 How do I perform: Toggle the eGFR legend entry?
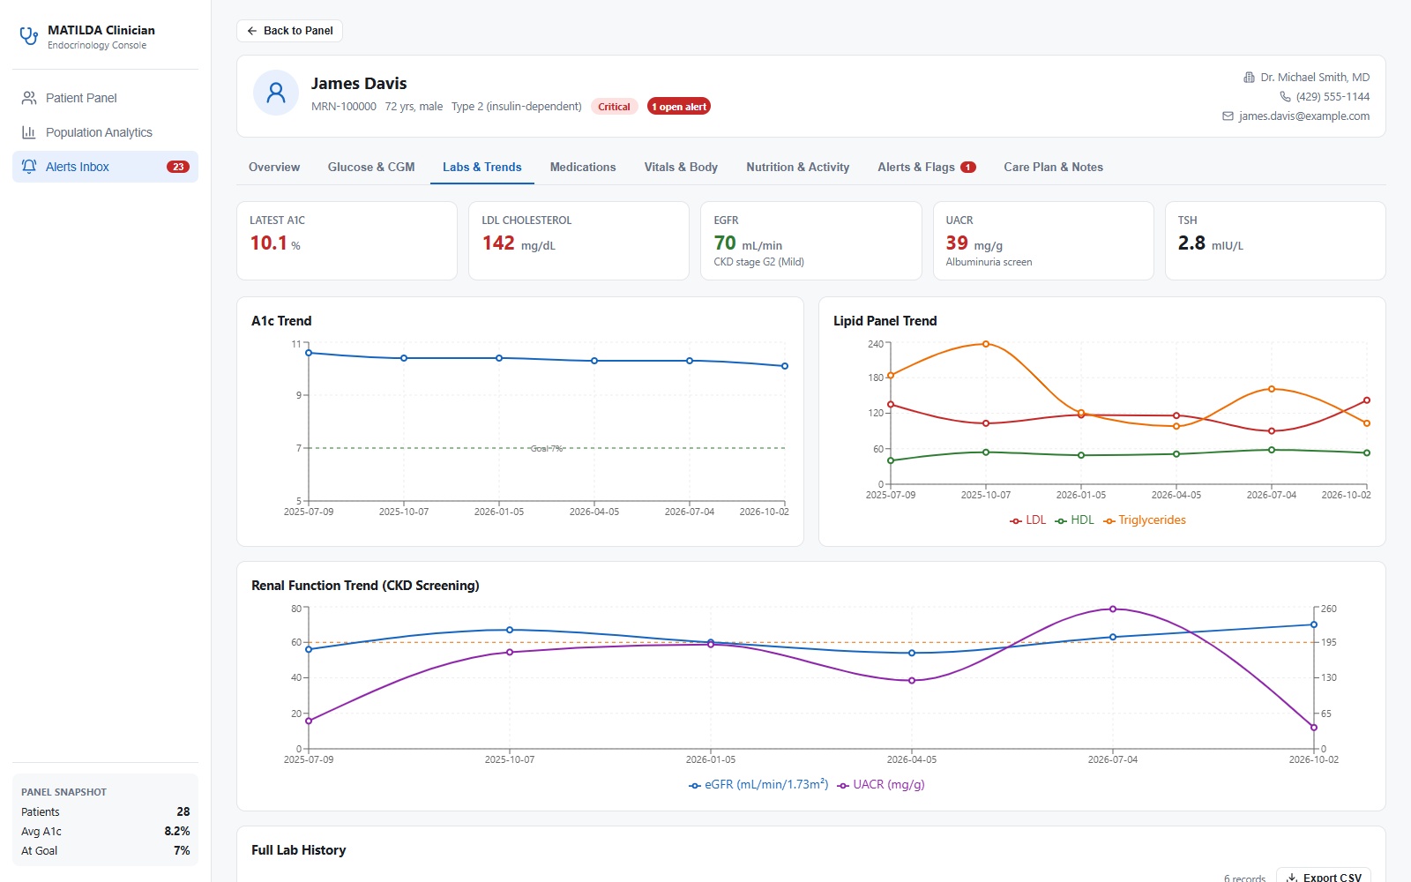tap(758, 785)
